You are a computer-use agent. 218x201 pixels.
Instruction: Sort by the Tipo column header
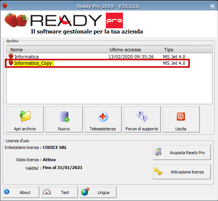click(x=179, y=50)
